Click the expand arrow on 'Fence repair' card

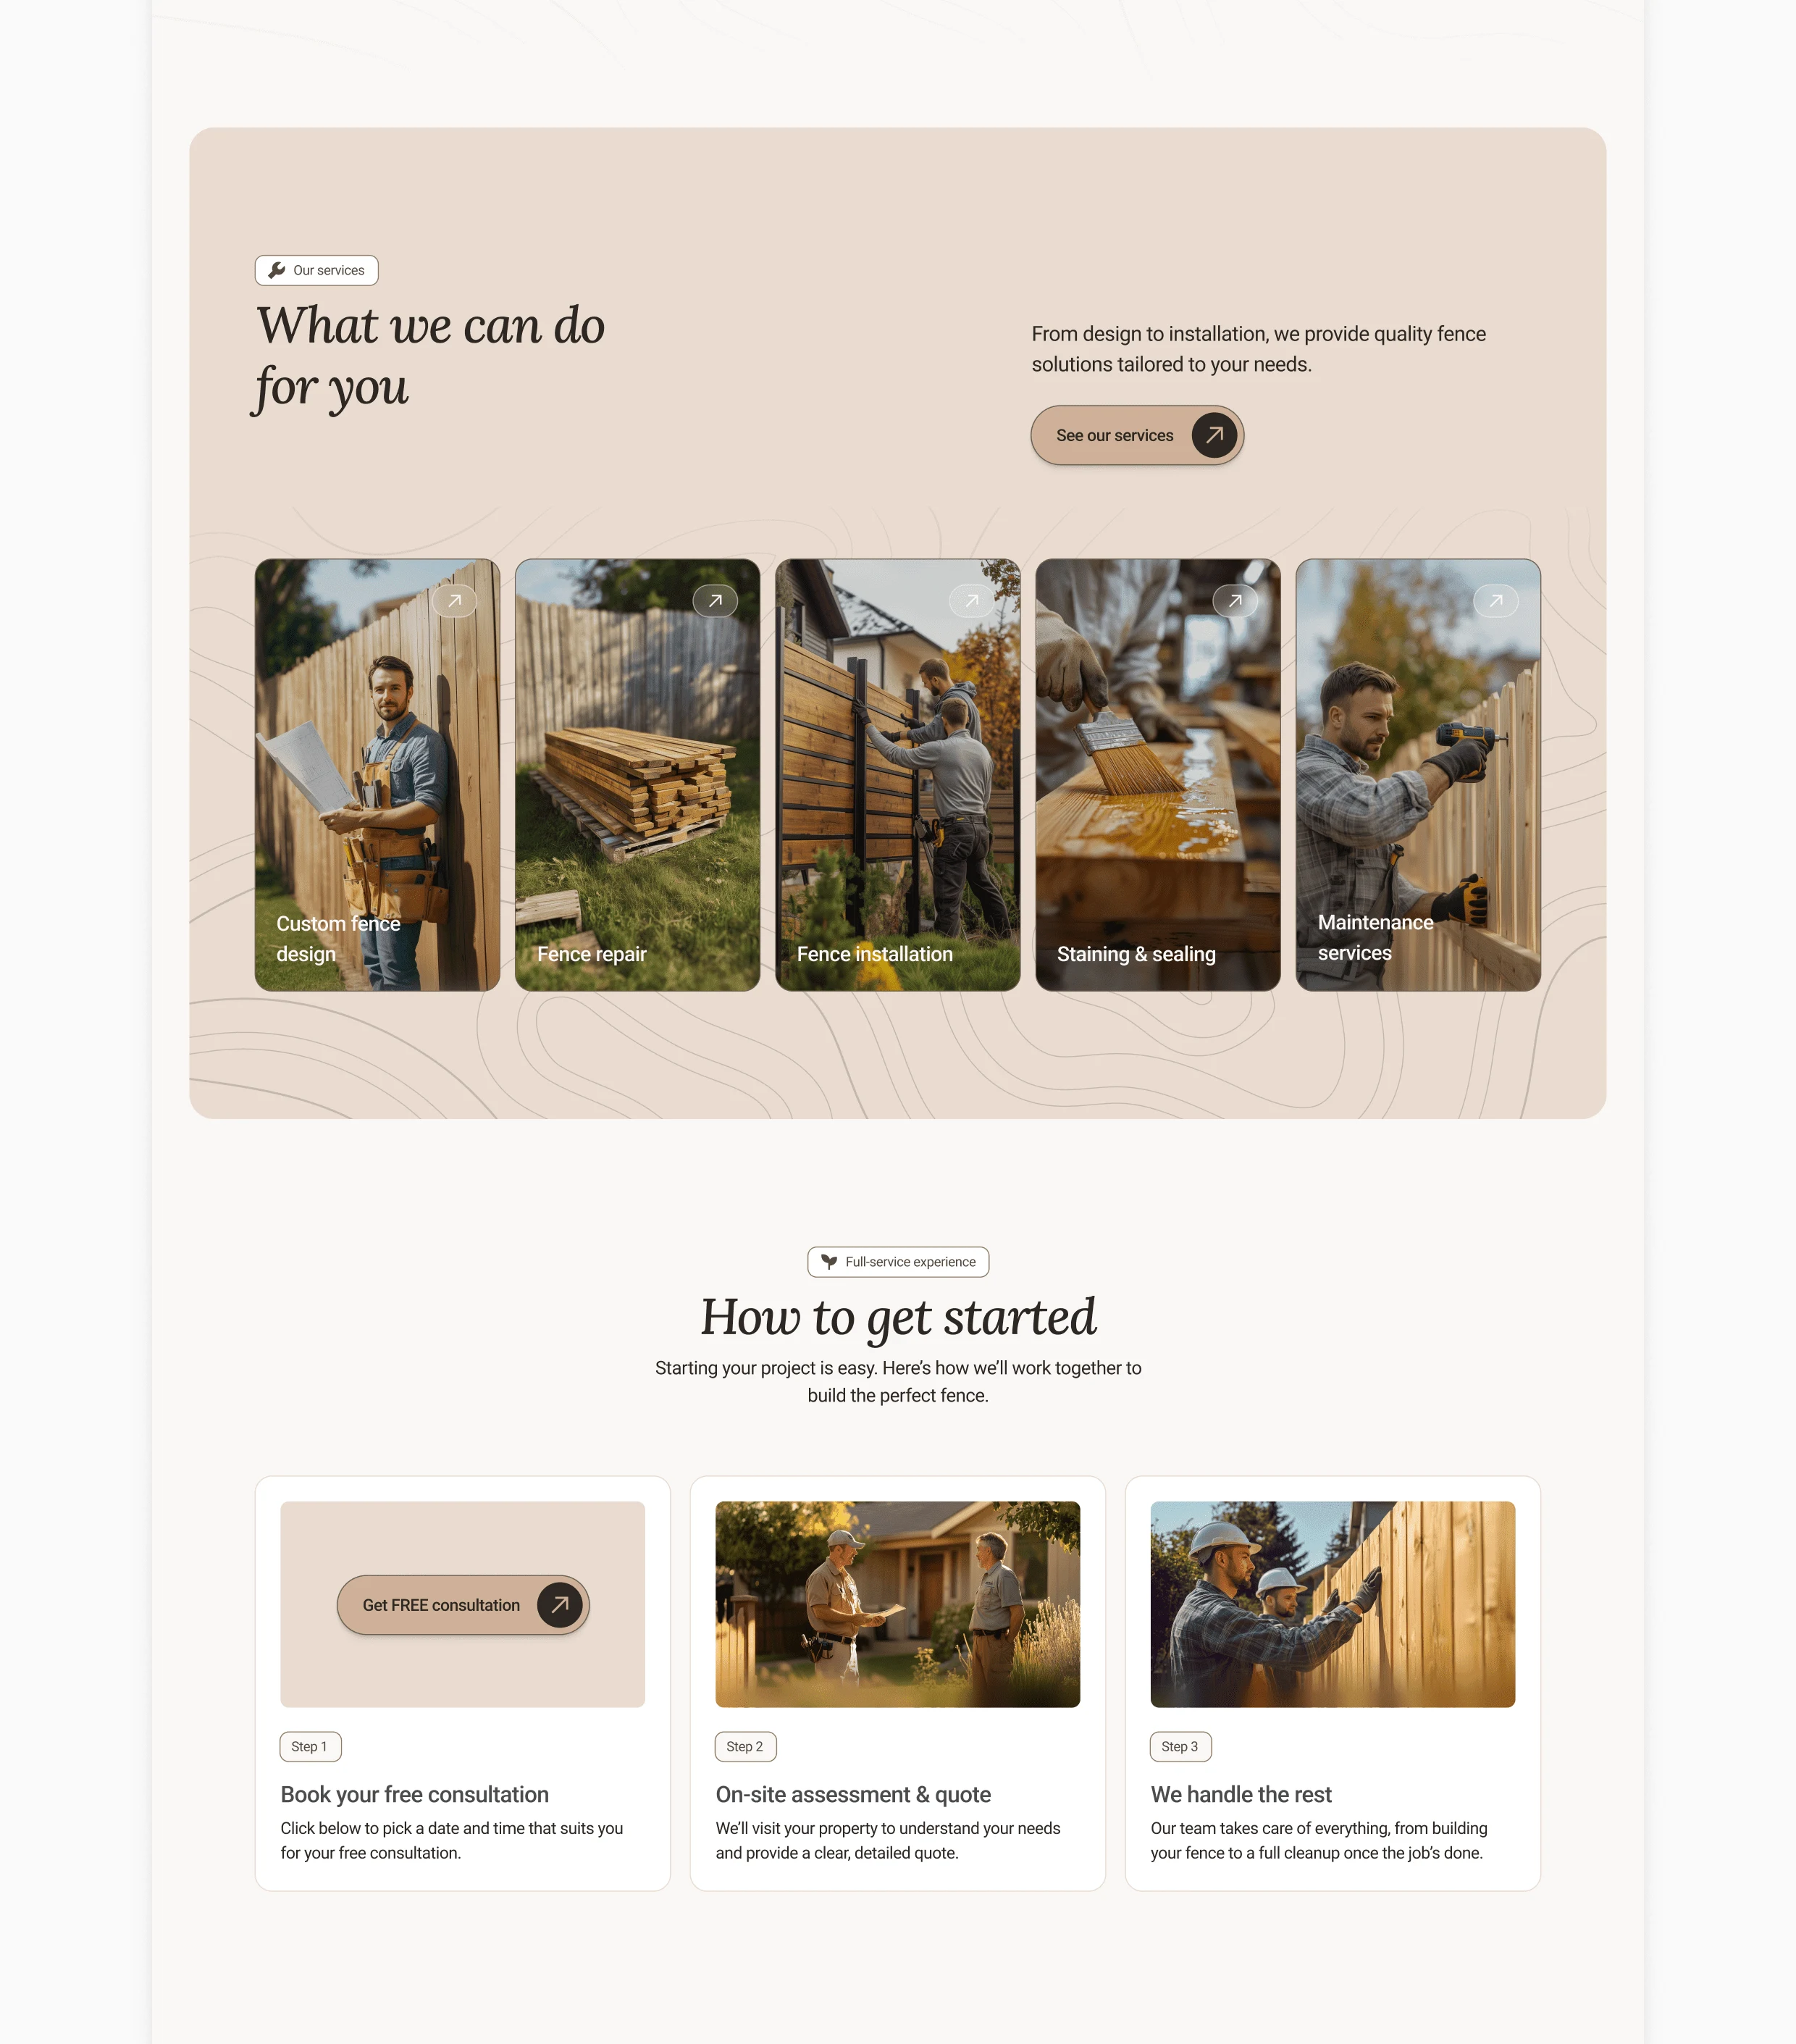pos(715,600)
